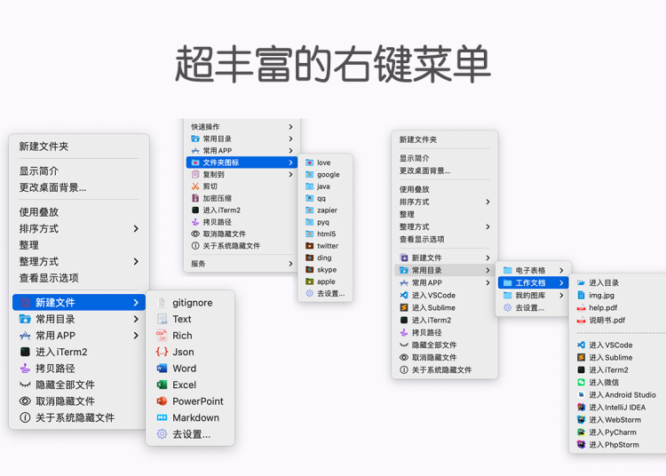666x476 pixels.
Task: Click the 进入微信 WeChat icon
Action: (x=581, y=382)
